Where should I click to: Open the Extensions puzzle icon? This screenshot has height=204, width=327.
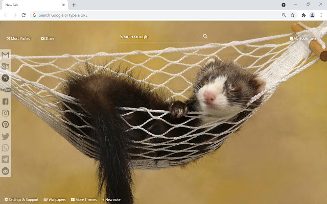pyautogui.click(x=303, y=15)
